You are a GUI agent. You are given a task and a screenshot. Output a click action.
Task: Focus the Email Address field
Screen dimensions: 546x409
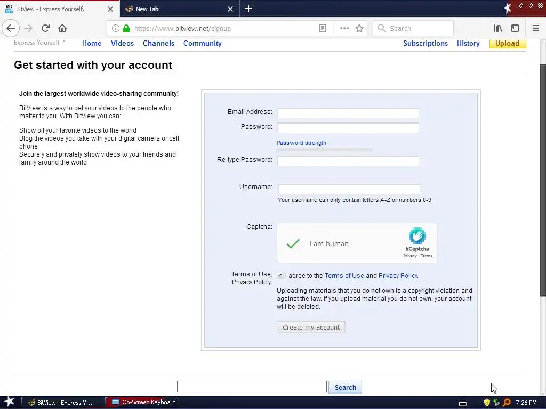[x=348, y=113]
